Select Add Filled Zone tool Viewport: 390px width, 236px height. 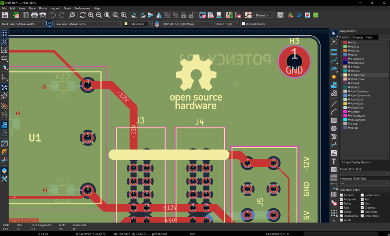tap(334, 85)
